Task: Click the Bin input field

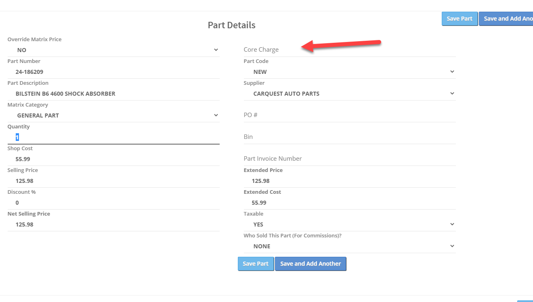Action: 349,137
